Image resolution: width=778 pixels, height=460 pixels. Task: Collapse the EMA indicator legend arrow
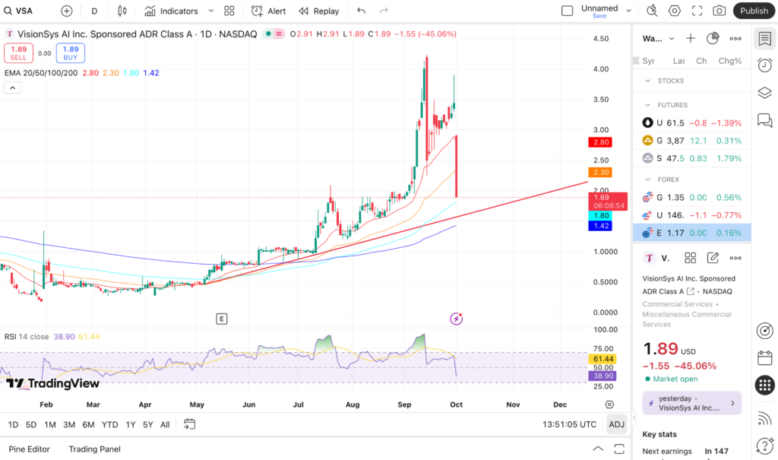pos(12,87)
